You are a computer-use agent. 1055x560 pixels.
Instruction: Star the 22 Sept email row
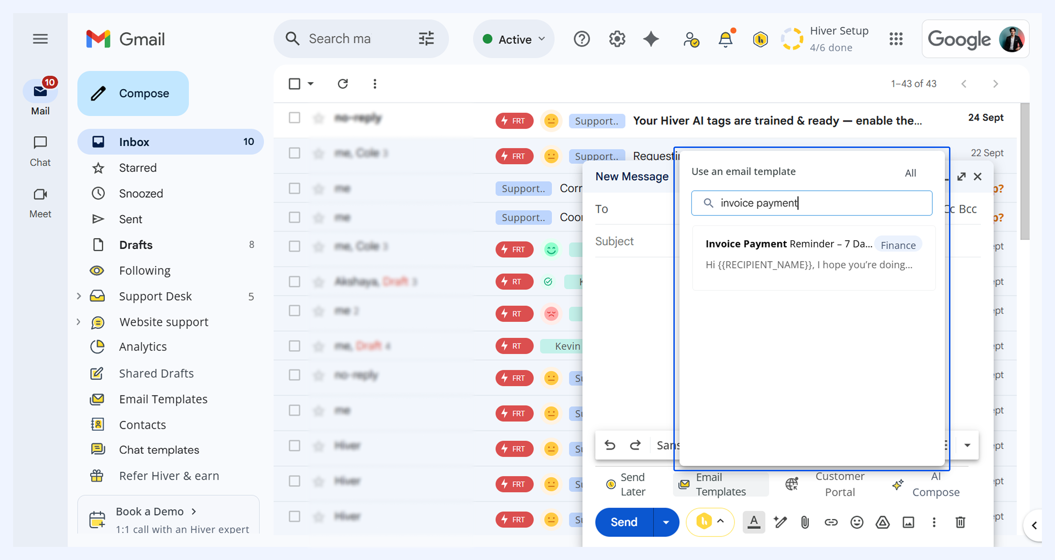click(318, 153)
